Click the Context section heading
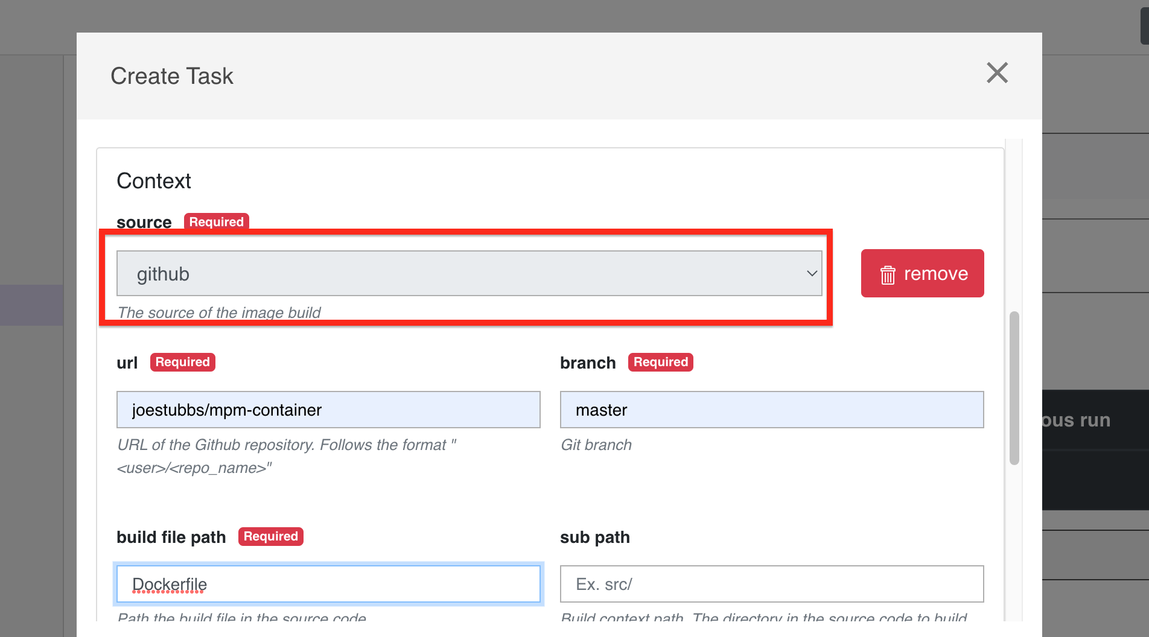 [x=154, y=181]
